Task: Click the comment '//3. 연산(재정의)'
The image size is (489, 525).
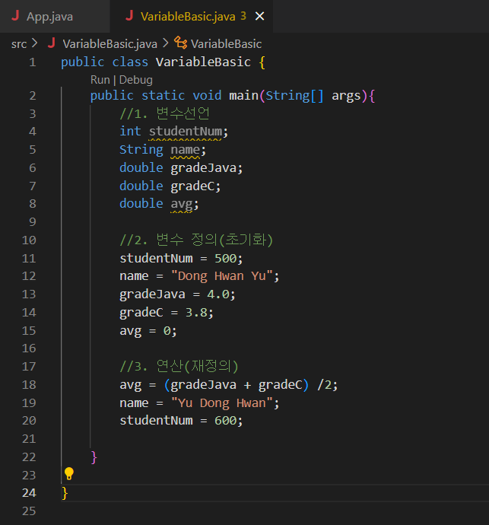Action: coord(179,366)
